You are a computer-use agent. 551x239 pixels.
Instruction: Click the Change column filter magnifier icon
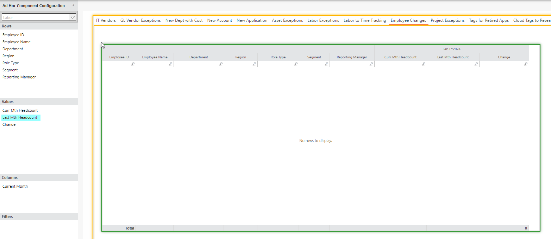[x=526, y=64]
